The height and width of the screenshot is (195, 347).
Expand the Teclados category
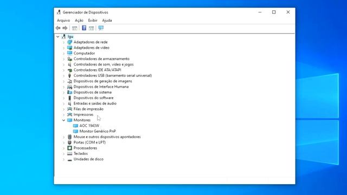coord(64,153)
